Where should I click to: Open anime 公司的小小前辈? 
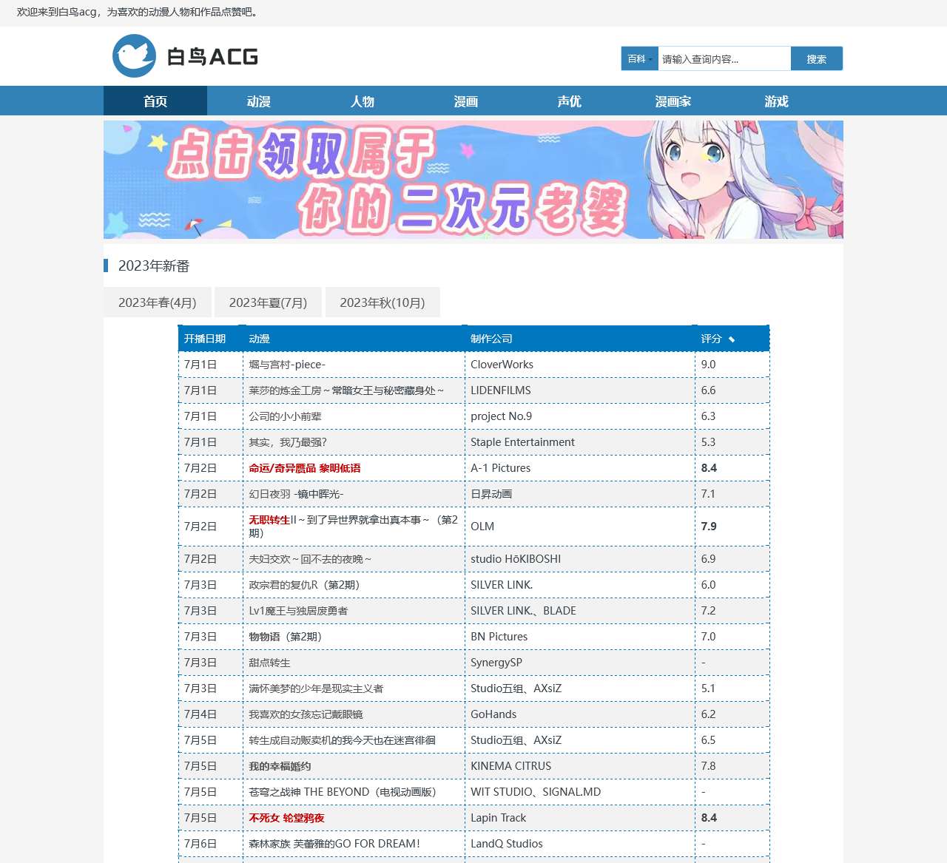(285, 416)
